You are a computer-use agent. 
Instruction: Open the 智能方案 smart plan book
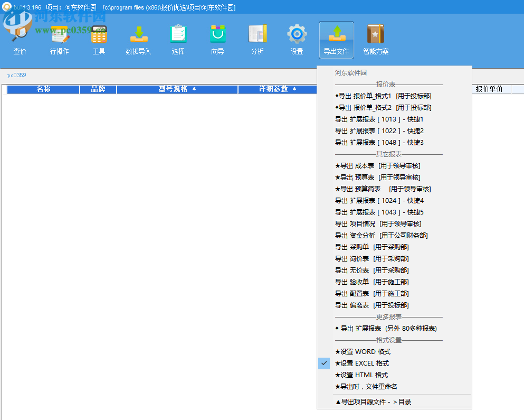376,40
